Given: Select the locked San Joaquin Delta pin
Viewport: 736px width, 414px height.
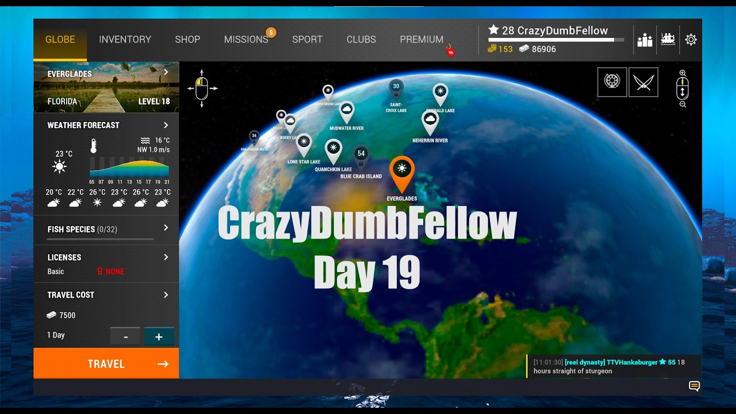Looking at the screenshot, I should [254, 138].
